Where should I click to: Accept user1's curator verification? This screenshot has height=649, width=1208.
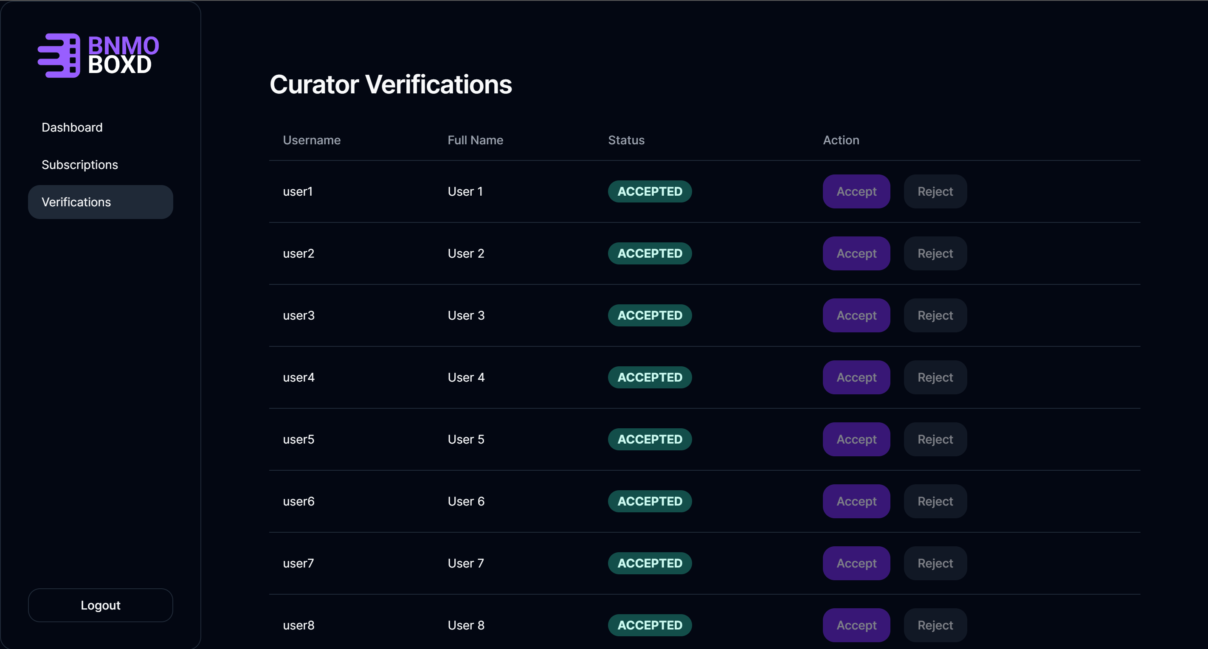pos(856,192)
